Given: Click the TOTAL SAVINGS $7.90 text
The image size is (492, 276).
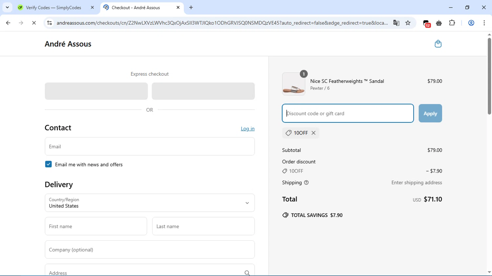Looking at the screenshot, I should click(317, 215).
